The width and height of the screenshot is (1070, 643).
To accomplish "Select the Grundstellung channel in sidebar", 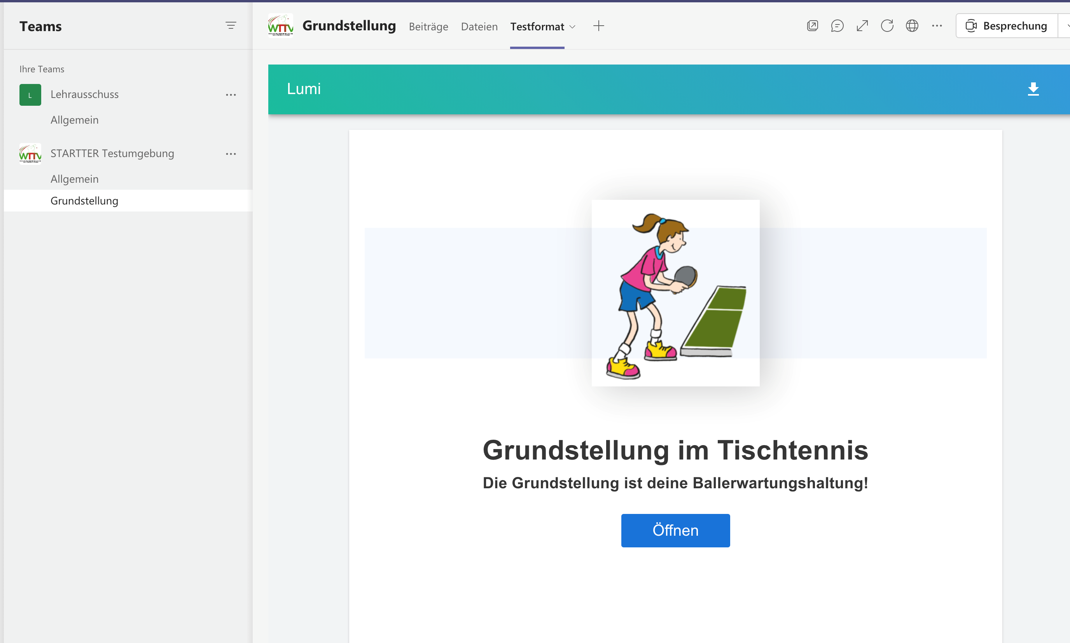I will coord(84,201).
